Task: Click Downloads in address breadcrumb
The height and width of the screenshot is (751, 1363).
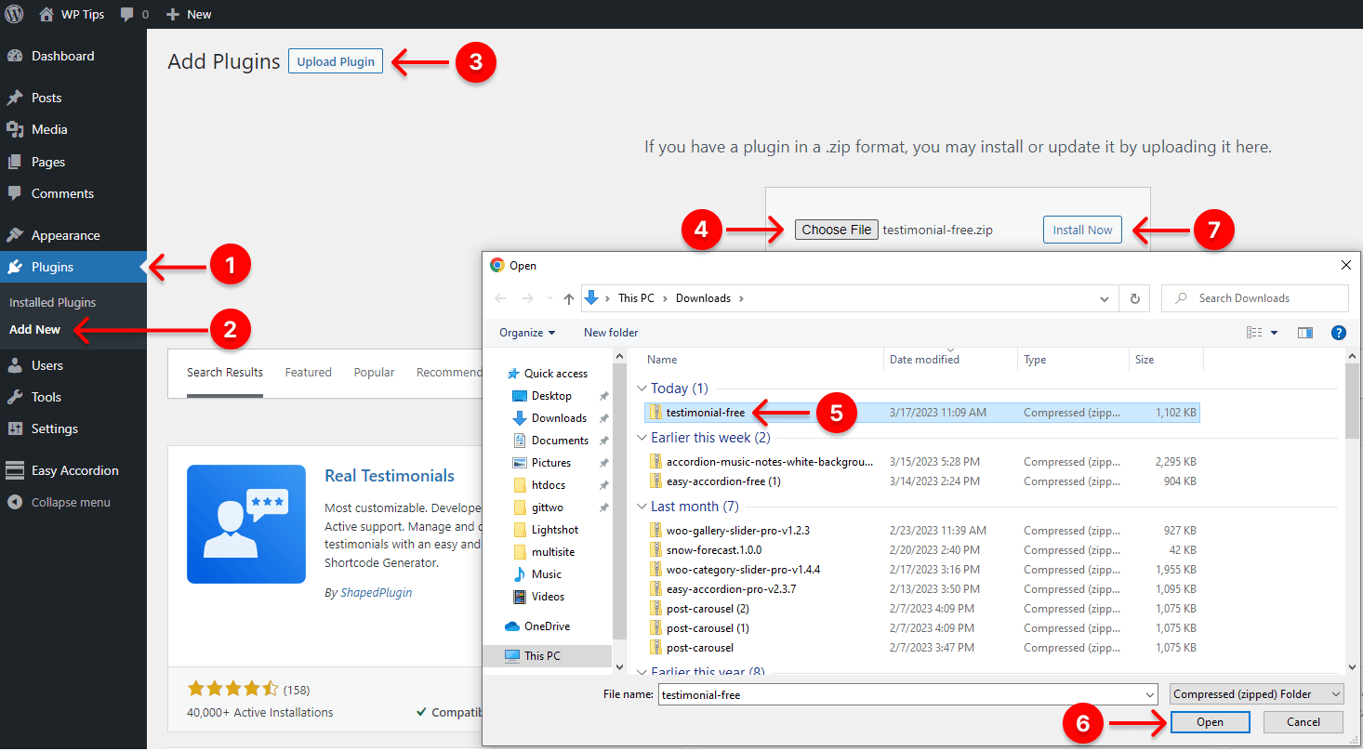Action: 703,298
